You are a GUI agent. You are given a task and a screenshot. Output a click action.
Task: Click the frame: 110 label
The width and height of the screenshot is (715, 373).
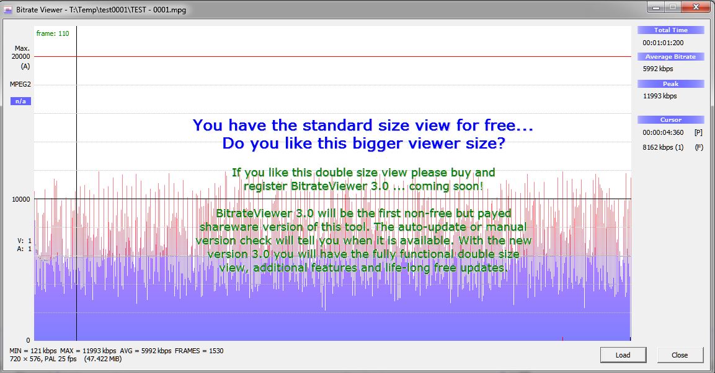tap(53, 33)
